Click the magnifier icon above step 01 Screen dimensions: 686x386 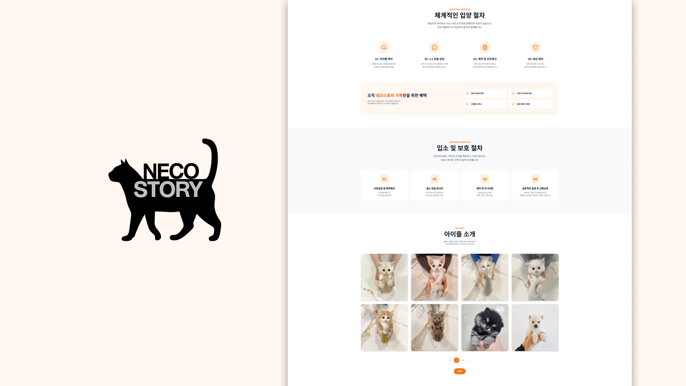pos(384,47)
